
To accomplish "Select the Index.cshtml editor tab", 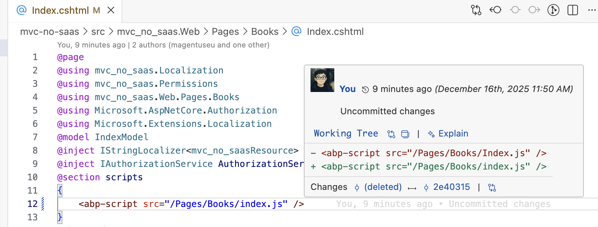I will (x=60, y=10).
